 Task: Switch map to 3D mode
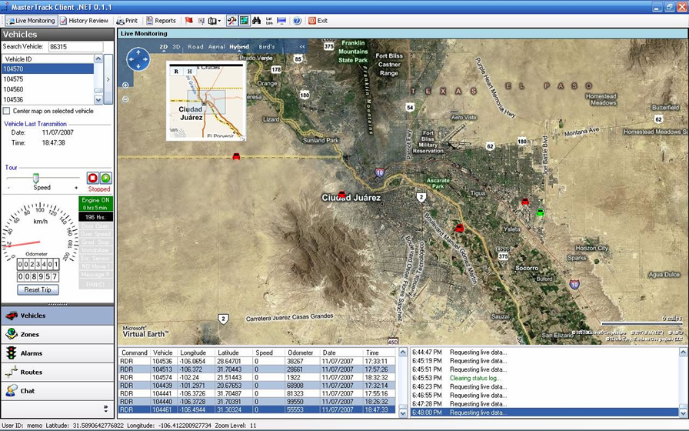tap(176, 47)
